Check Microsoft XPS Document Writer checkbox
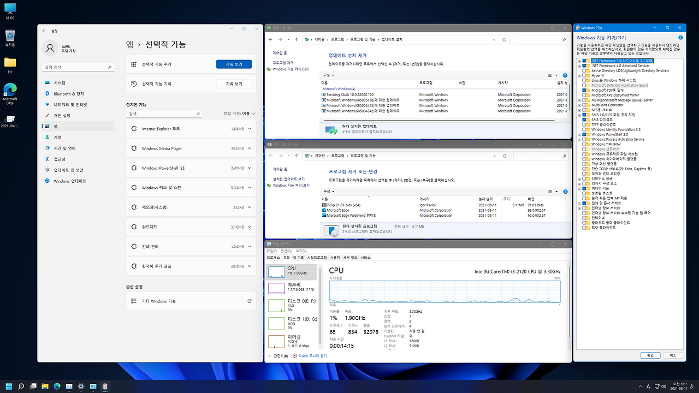This screenshot has height=393, width=699. pos(584,95)
